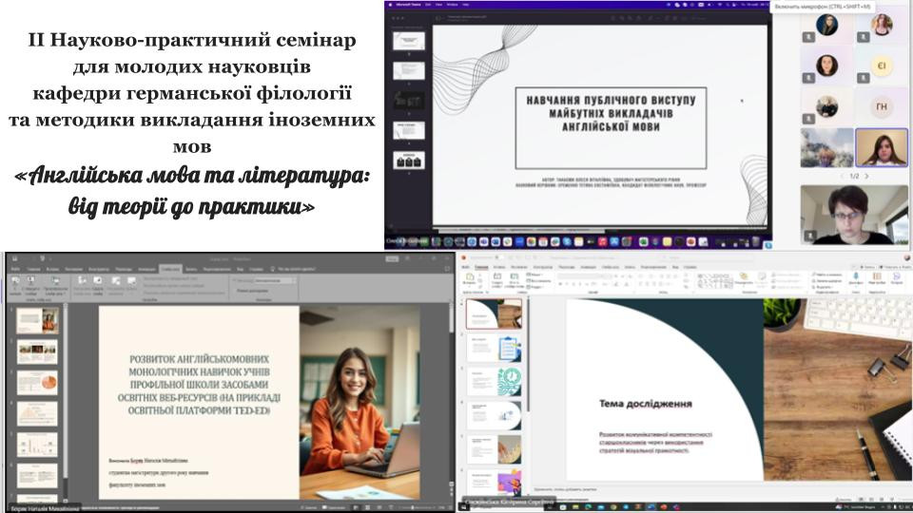Click Reuse Slides icon in light PowerPoint ribbon

point(515,276)
